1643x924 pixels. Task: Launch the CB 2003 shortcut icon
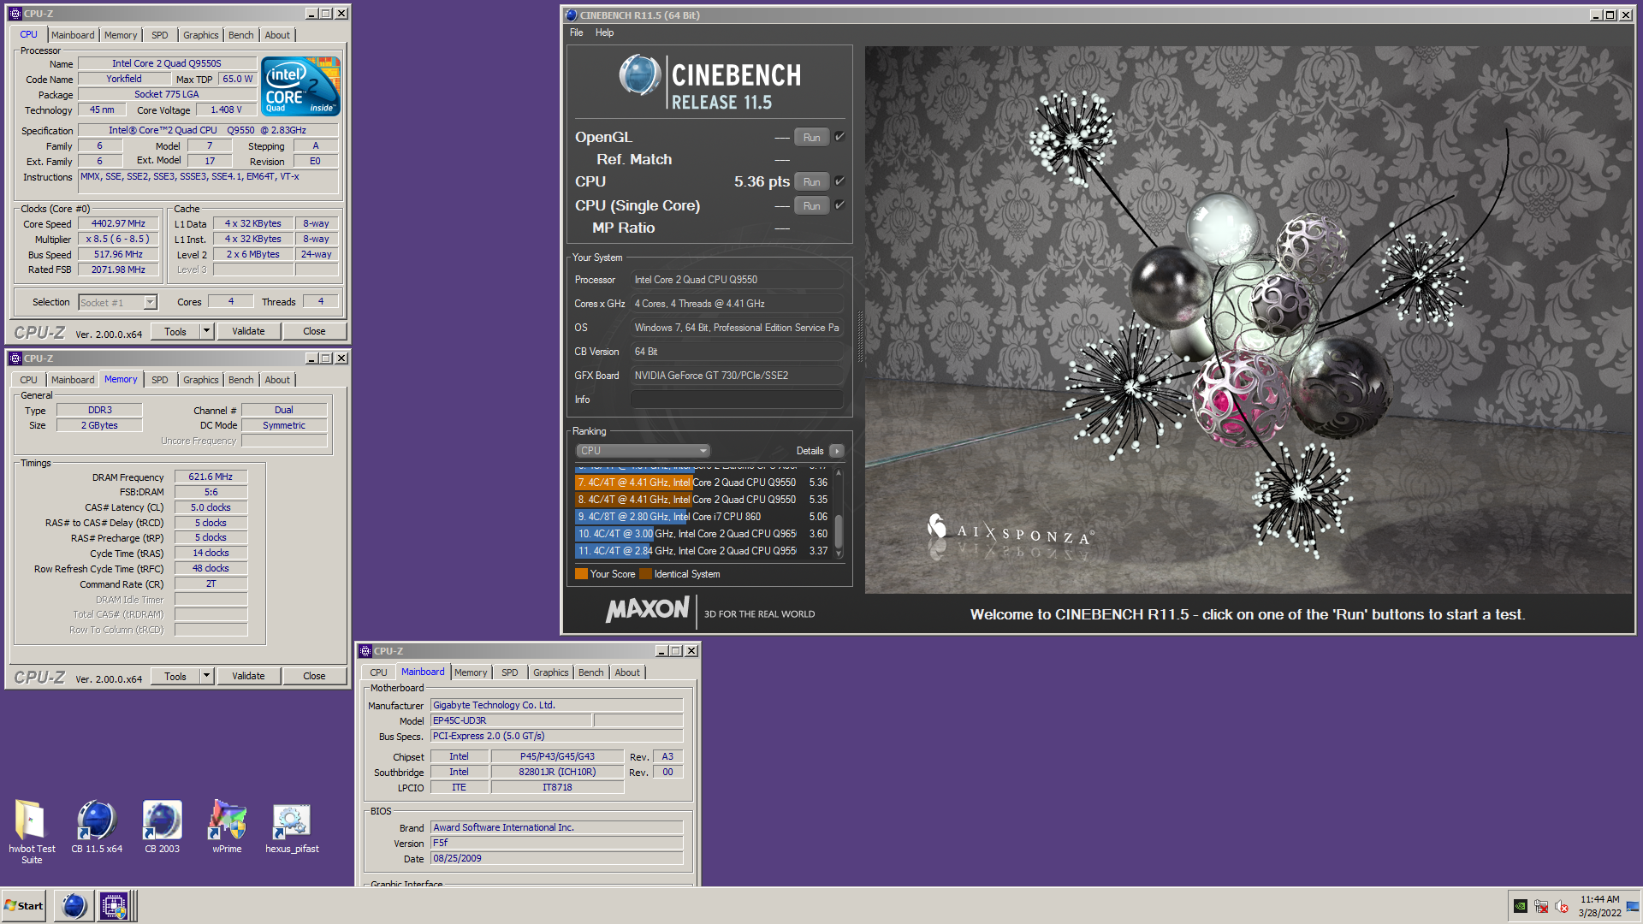point(162,821)
